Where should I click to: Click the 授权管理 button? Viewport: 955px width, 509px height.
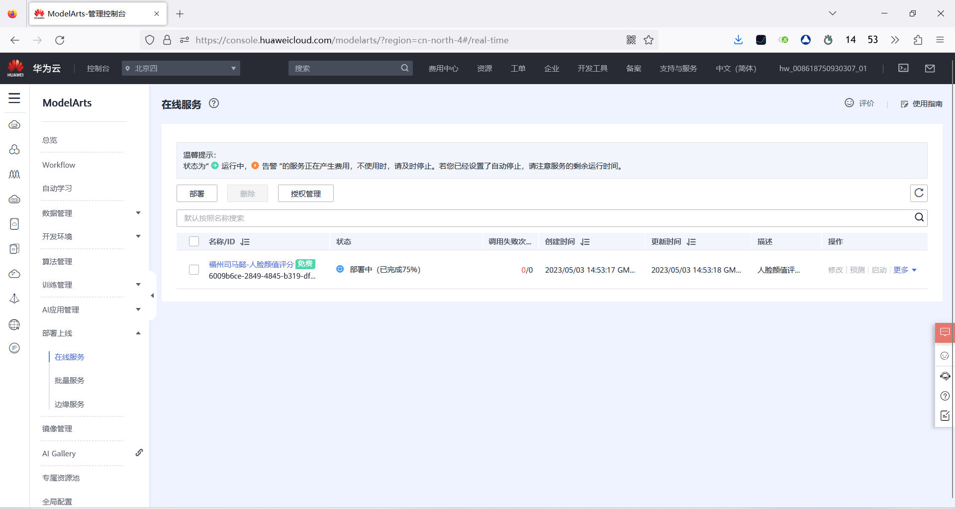pyautogui.click(x=306, y=194)
